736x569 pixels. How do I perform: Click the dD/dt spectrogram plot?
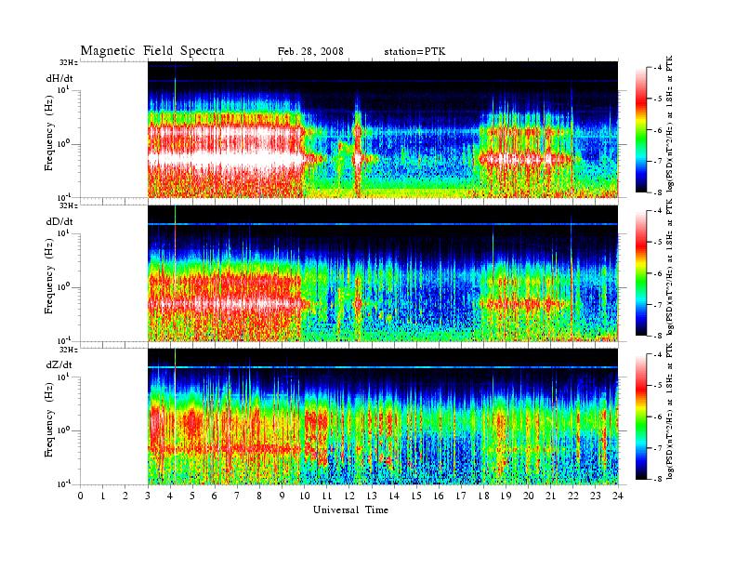(383, 272)
